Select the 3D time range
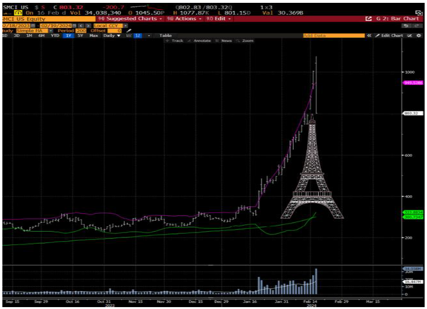 point(17,36)
